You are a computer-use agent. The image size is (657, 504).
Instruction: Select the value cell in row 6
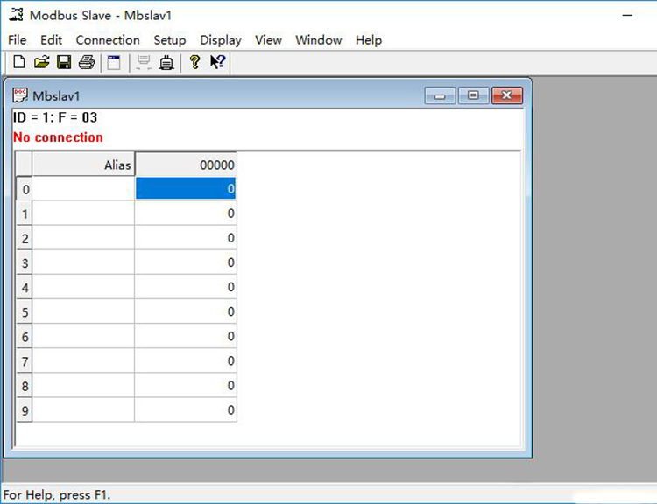(186, 336)
